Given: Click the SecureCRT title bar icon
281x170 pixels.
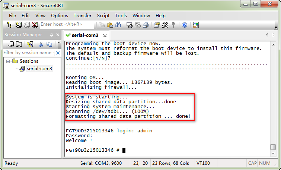Looking at the screenshot, I should [x=6, y=6].
